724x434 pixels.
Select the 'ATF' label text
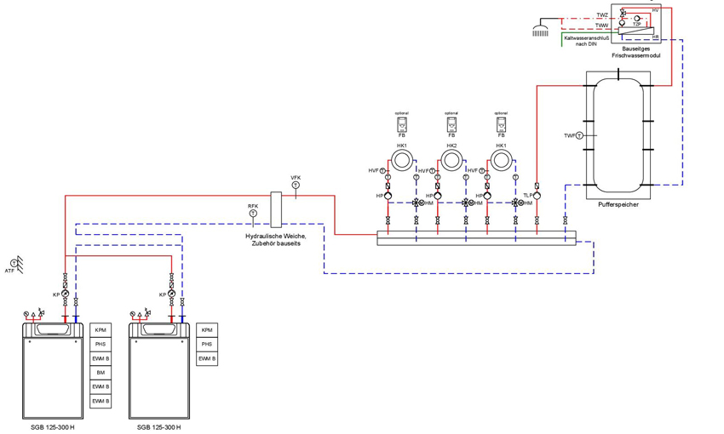(x=9, y=271)
